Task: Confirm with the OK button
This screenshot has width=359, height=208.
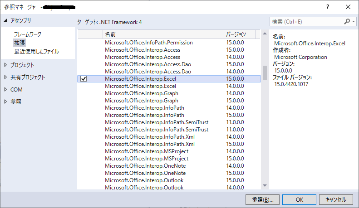Action: pyautogui.click(x=299, y=200)
